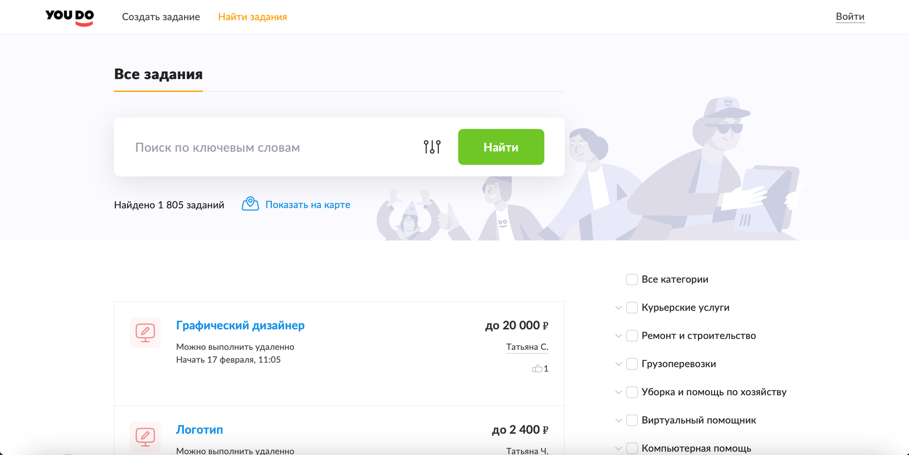Click the Начать 17 февраля, 11:05 text
This screenshot has width=909, height=455.
[228, 360]
